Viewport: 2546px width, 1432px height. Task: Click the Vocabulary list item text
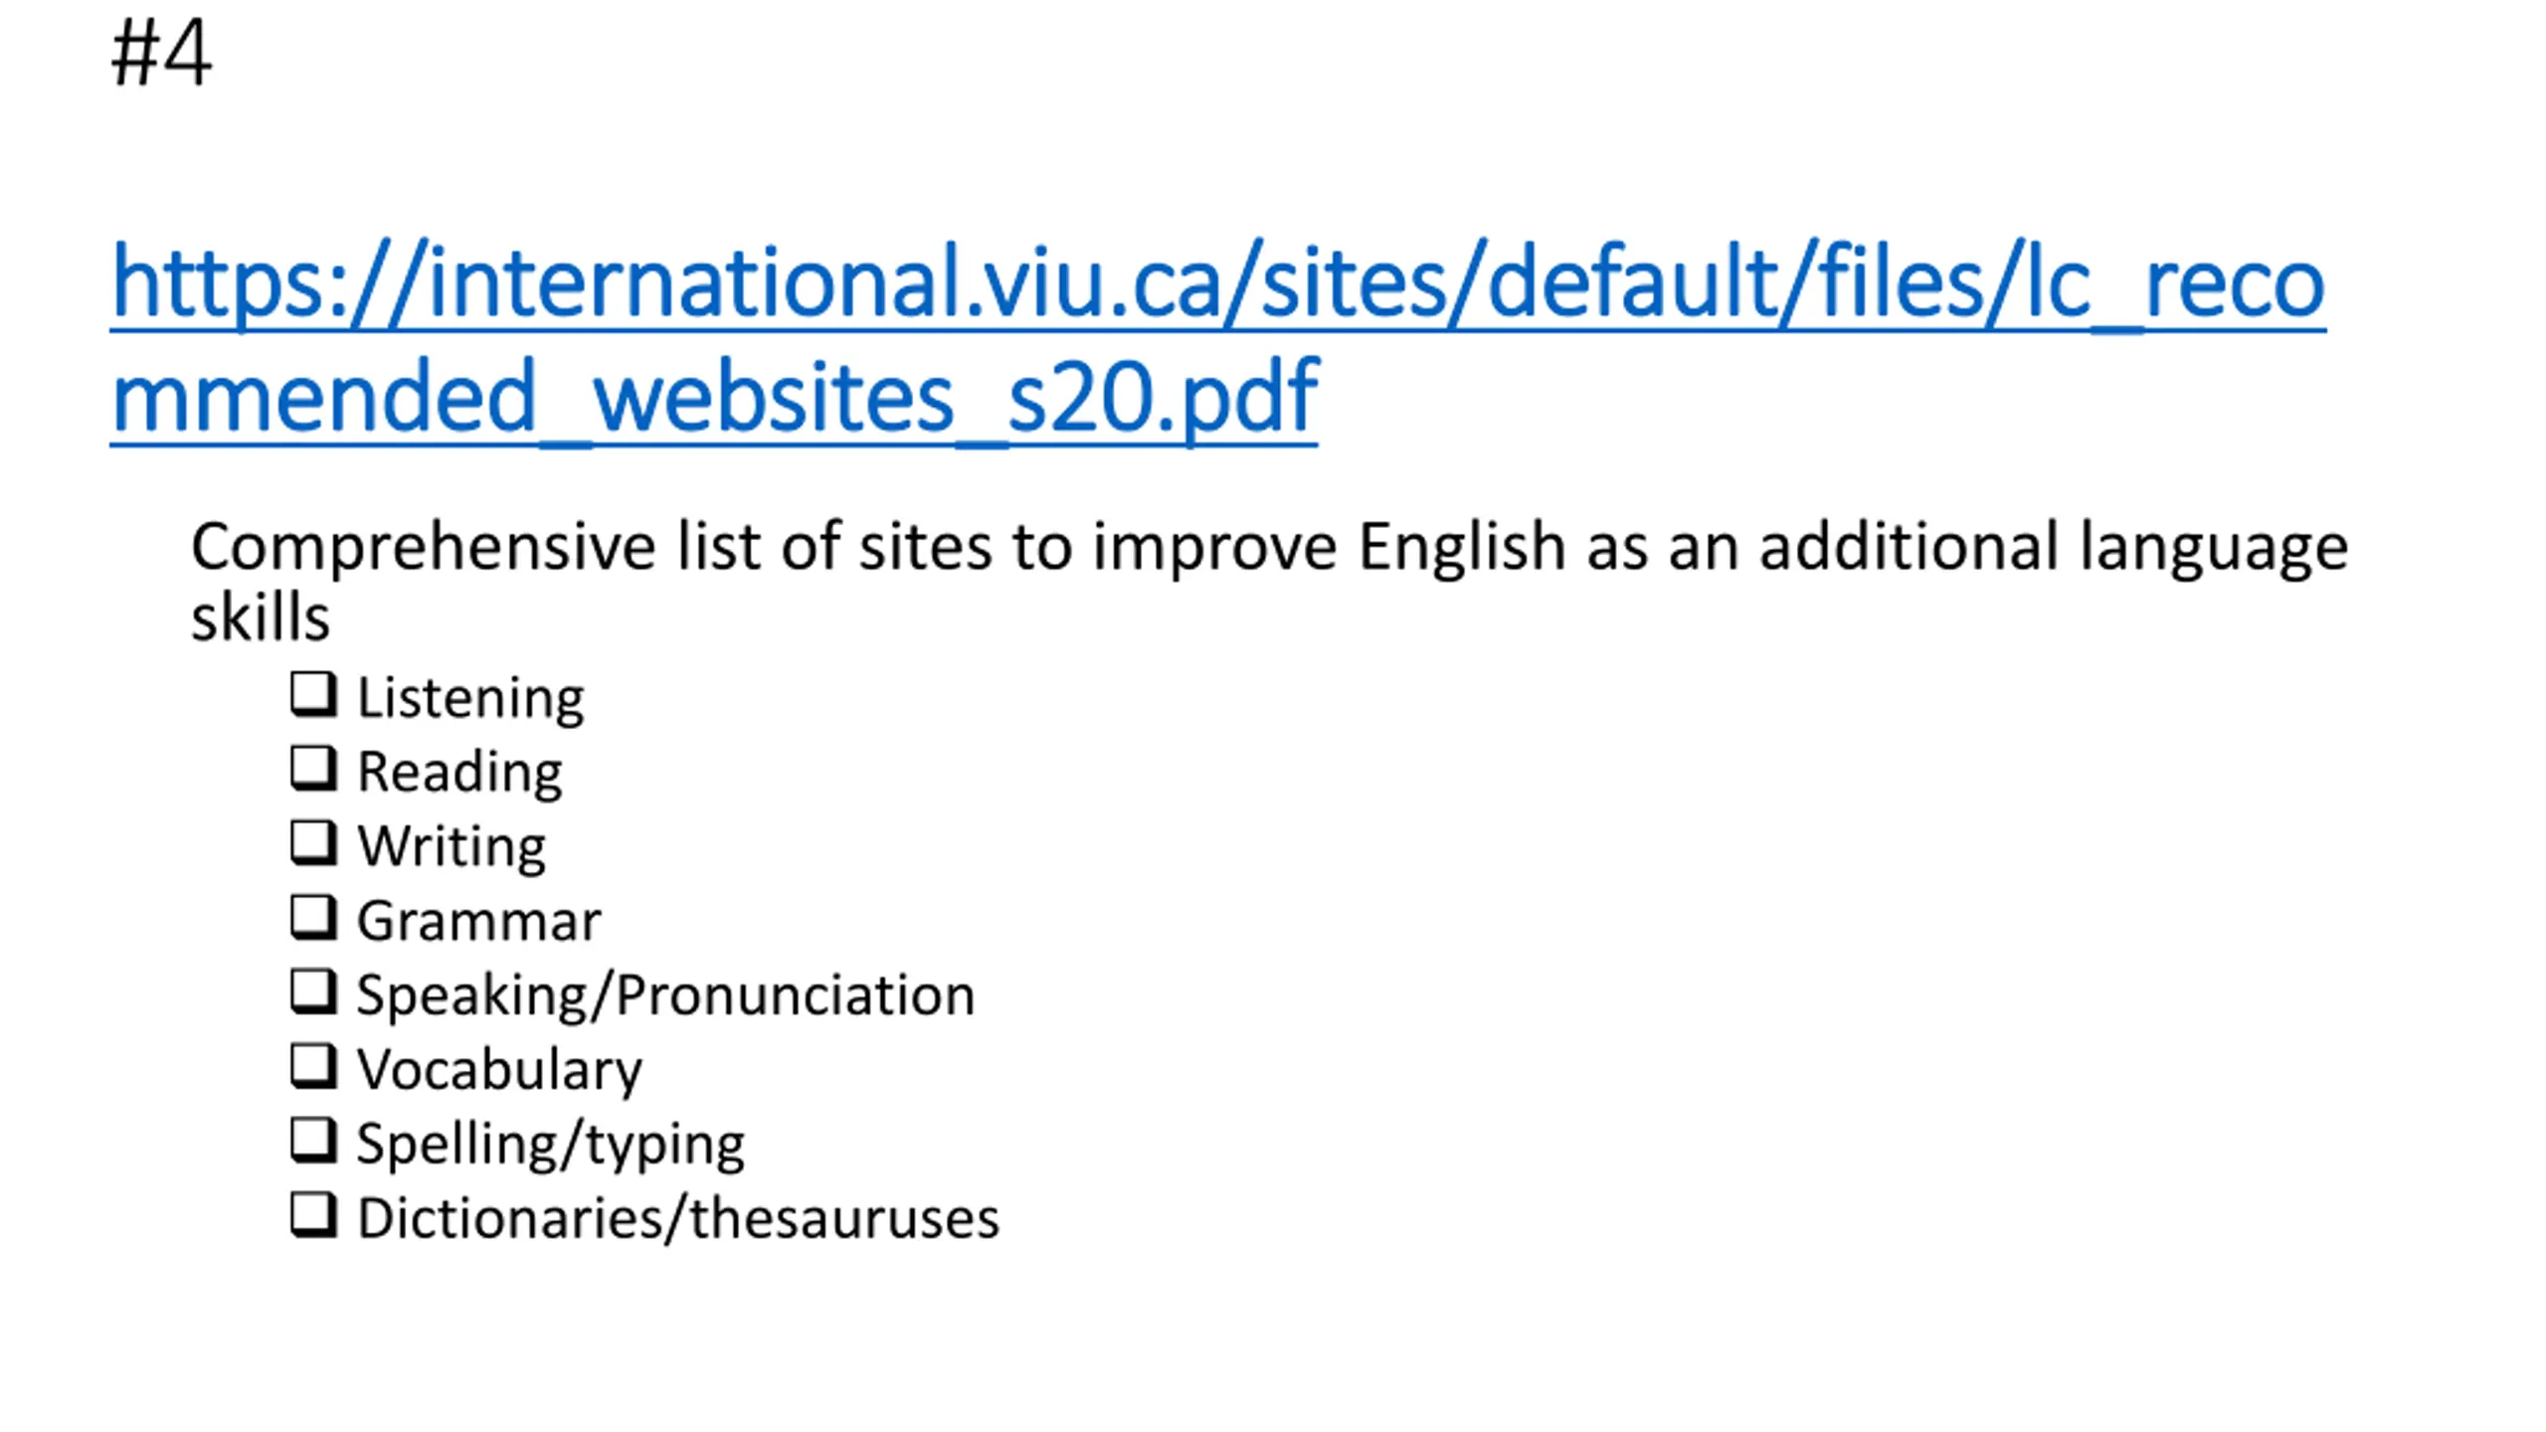tap(499, 1071)
